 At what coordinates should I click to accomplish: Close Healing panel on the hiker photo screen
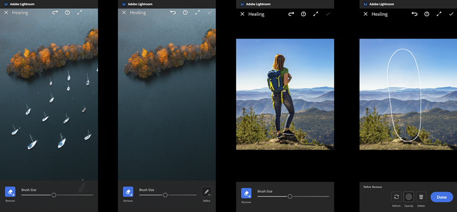click(242, 14)
